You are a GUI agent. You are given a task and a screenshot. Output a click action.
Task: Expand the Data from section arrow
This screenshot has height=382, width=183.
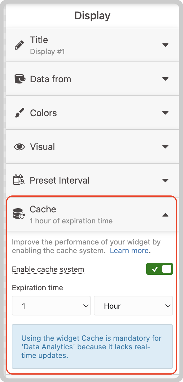(165, 79)
